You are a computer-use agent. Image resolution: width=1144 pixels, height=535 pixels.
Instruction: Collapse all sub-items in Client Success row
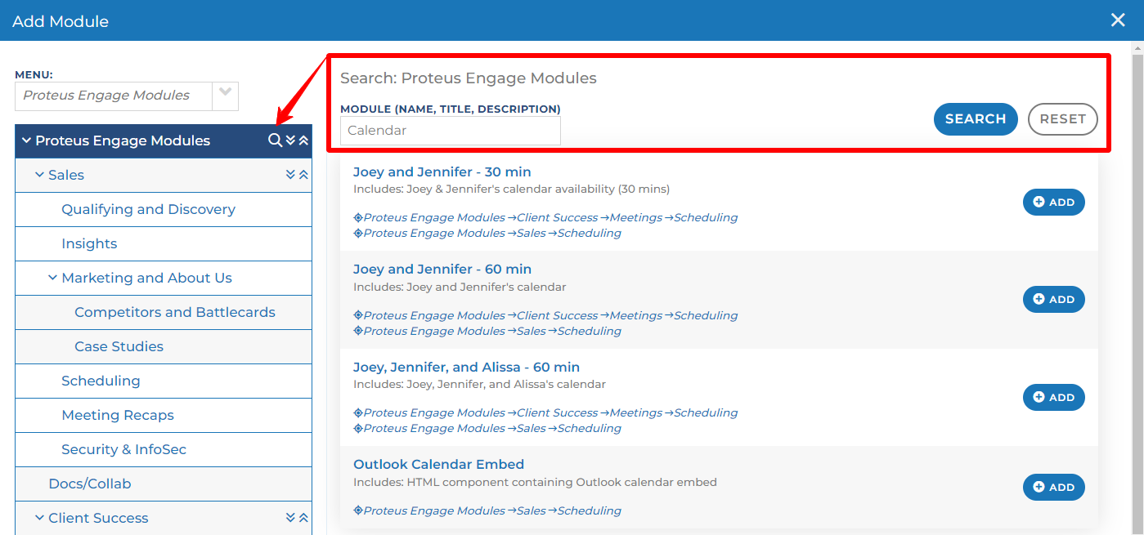303,518
